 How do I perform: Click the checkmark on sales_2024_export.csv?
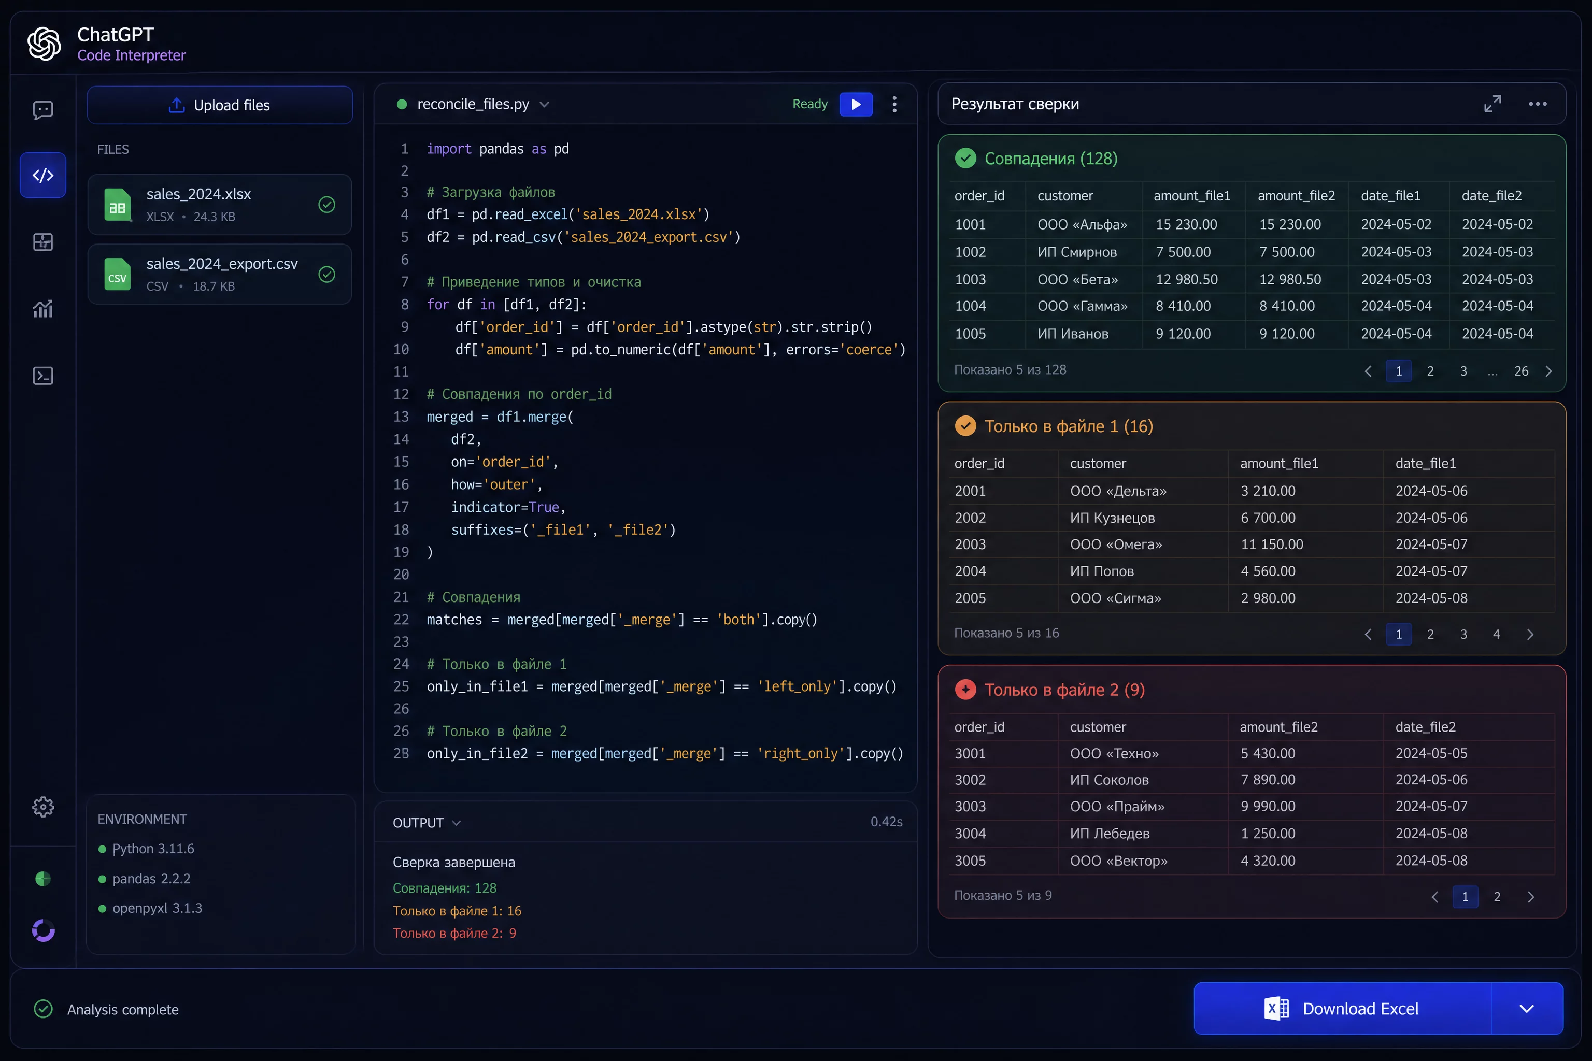pyautogui.click(x=327, y=274)
